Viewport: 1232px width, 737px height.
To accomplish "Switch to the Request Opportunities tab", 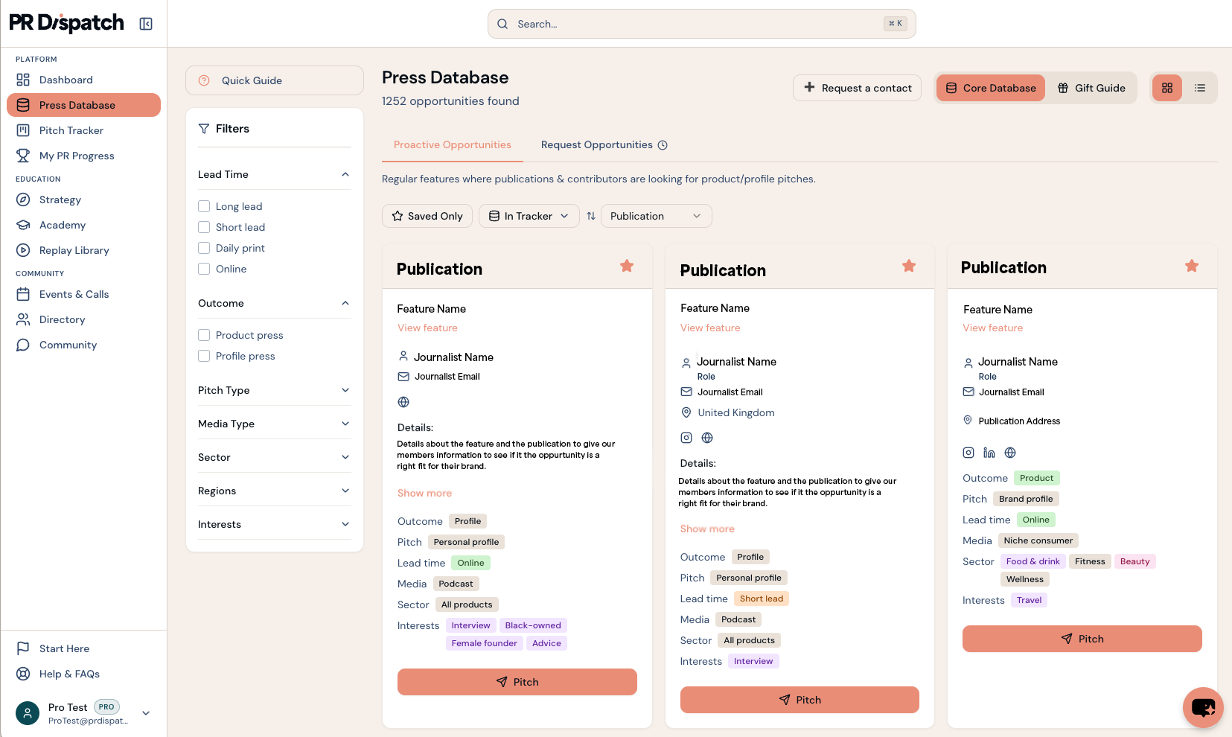I will (596, 144).
